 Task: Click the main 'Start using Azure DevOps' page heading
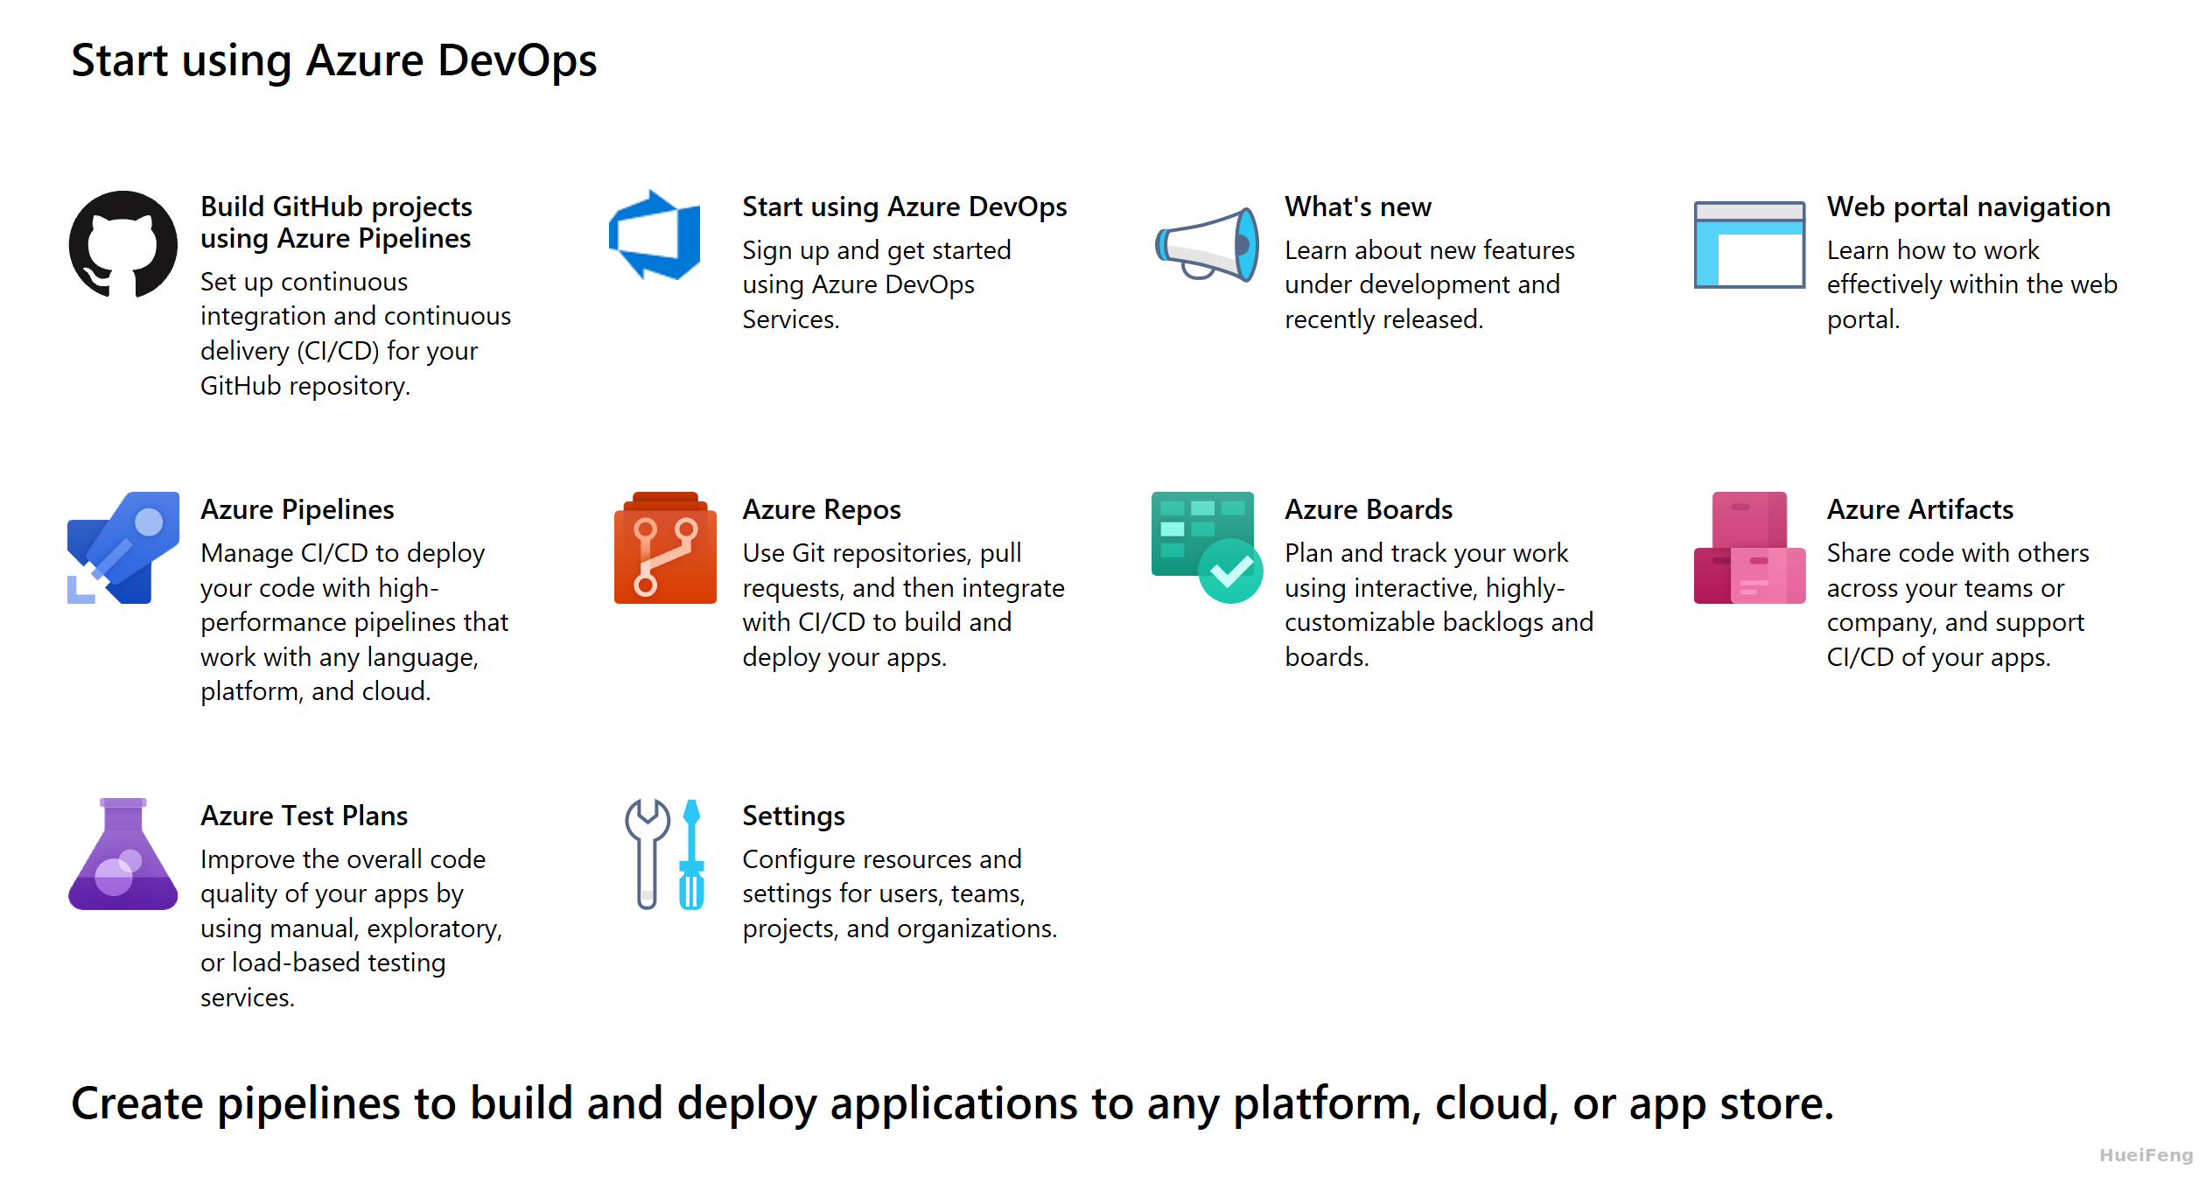tap(334, 60)
